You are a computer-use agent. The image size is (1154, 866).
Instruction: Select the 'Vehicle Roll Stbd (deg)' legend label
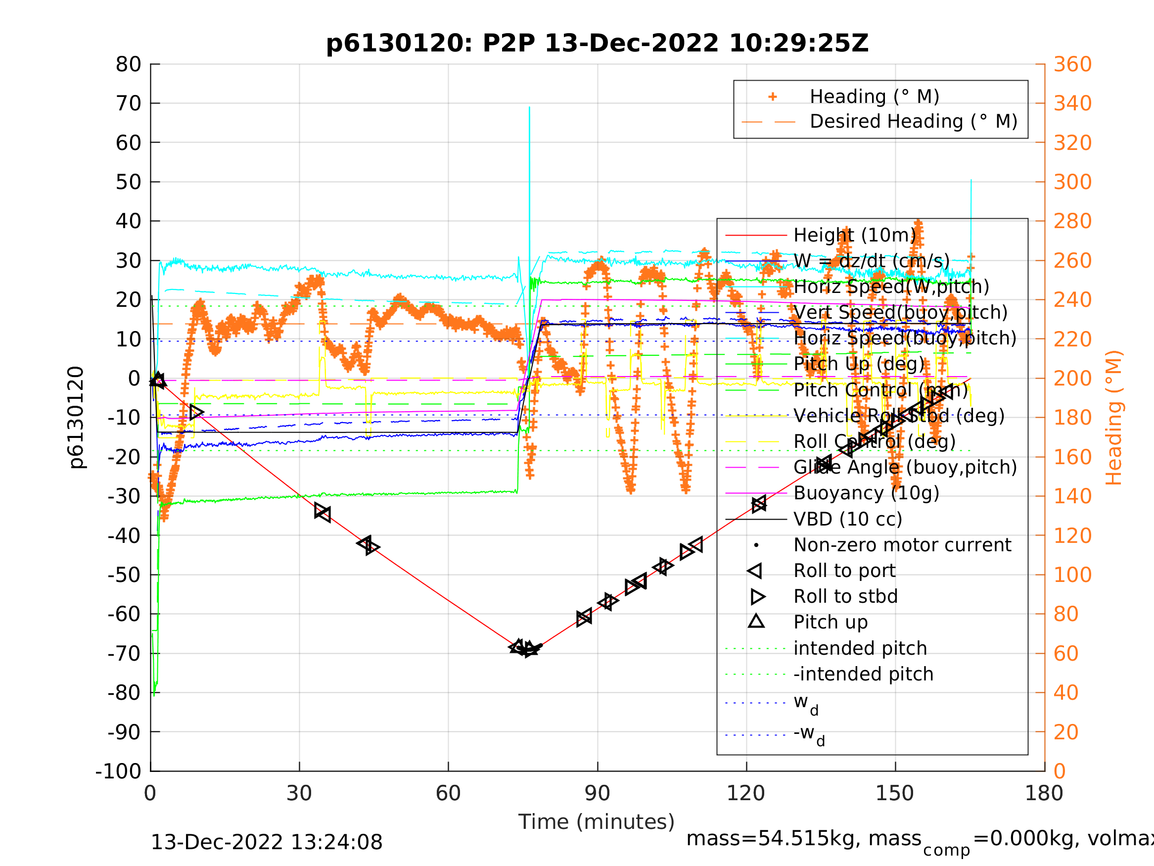pyautogui.click(x=899, y=416)
